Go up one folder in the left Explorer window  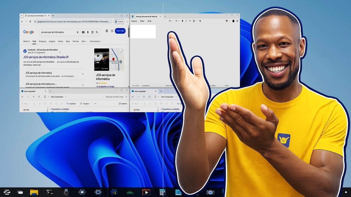pos(33,97)
